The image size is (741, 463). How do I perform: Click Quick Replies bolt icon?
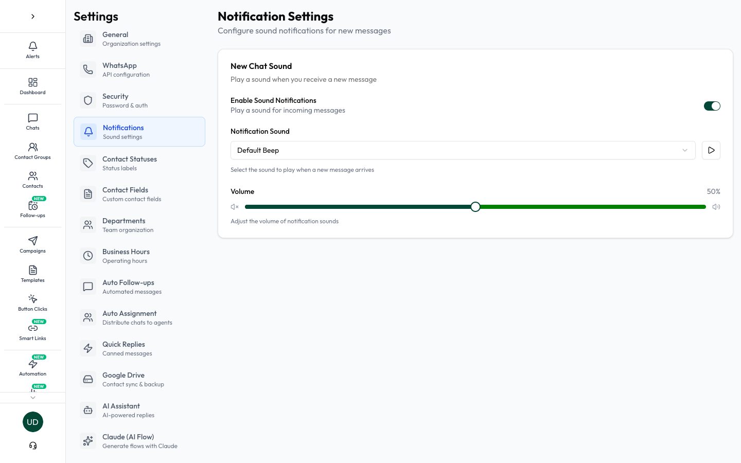pos(88,348)
